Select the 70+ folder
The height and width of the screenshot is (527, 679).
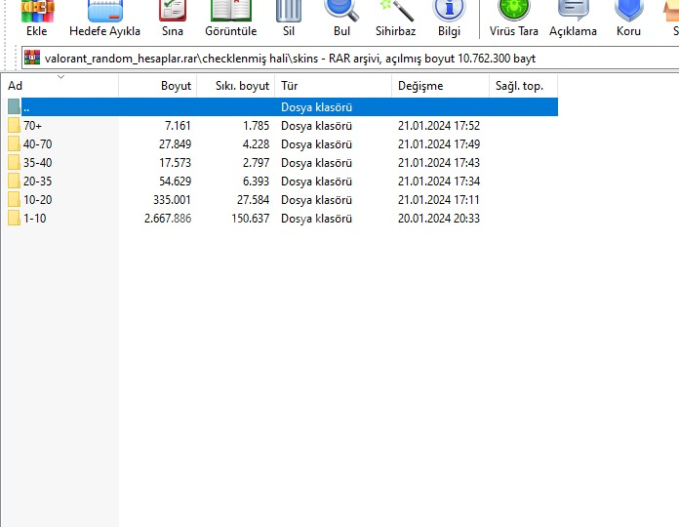(32, 126)
